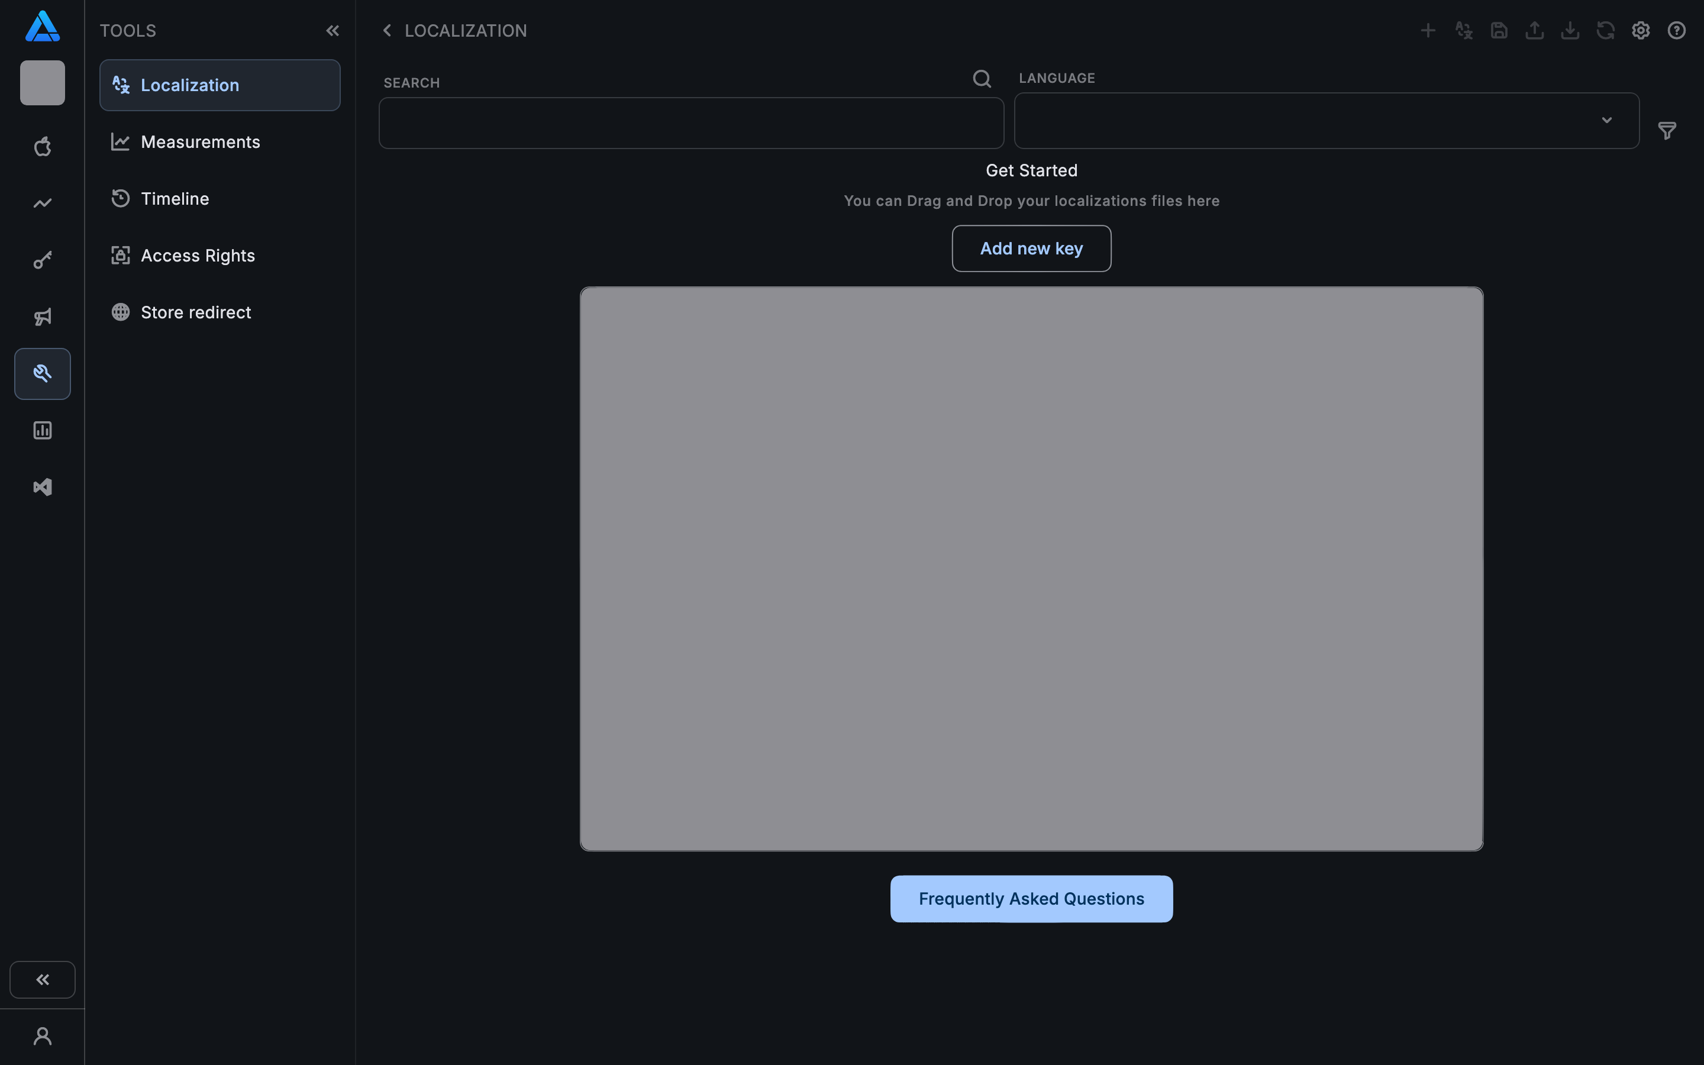Upload localization files via the upload icon
The height and width of the screenshot is (1065, 1704).
pos(1534,30)
